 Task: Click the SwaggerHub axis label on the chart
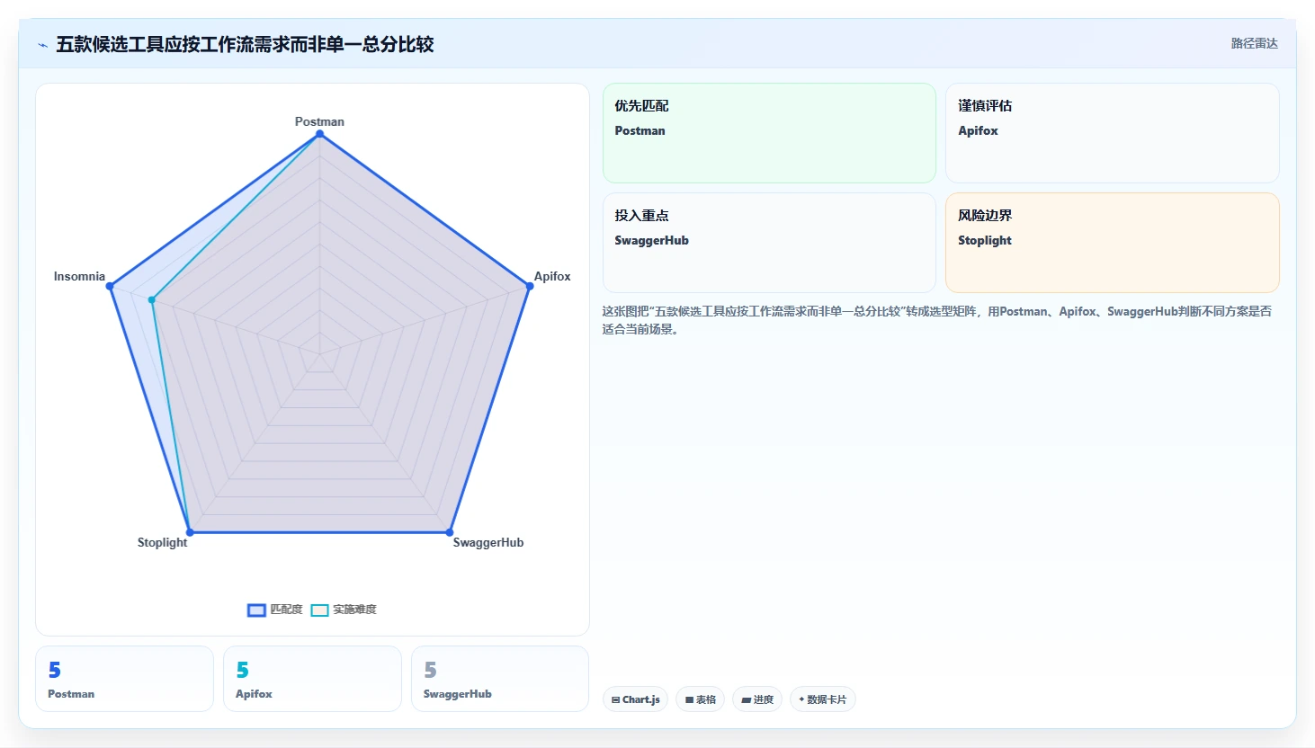click(488, 542)
